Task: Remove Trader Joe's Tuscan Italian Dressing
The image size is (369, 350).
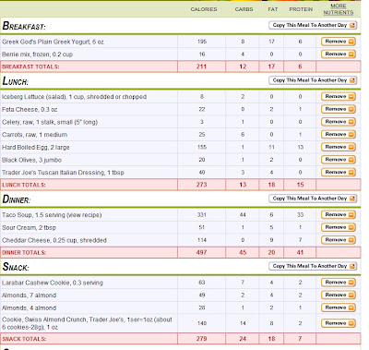Action: tap(339, 173)
